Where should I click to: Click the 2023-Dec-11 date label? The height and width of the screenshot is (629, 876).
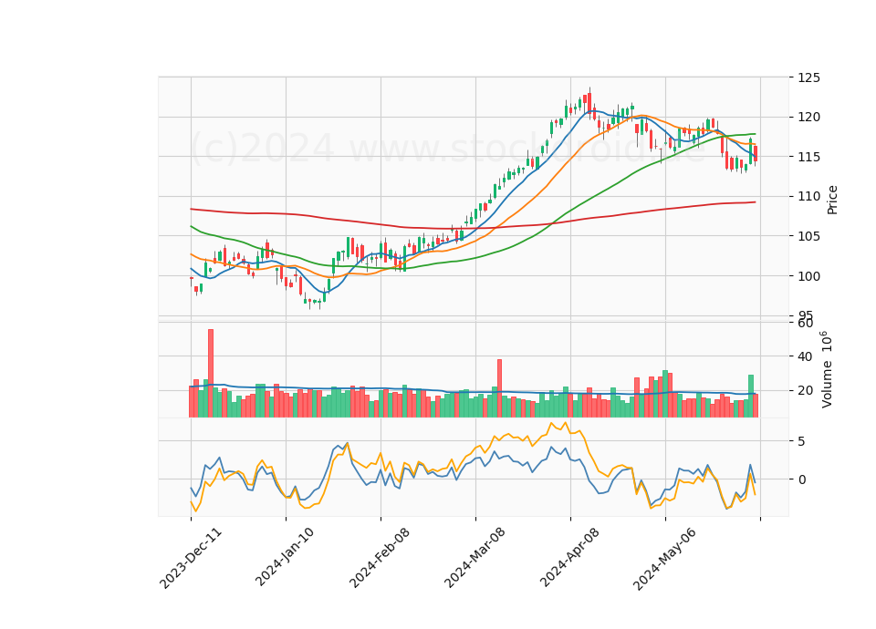191,558
